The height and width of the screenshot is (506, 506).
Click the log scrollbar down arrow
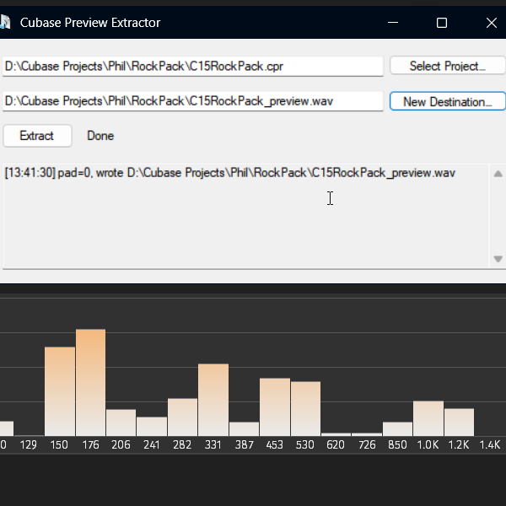tap(498, 259)
